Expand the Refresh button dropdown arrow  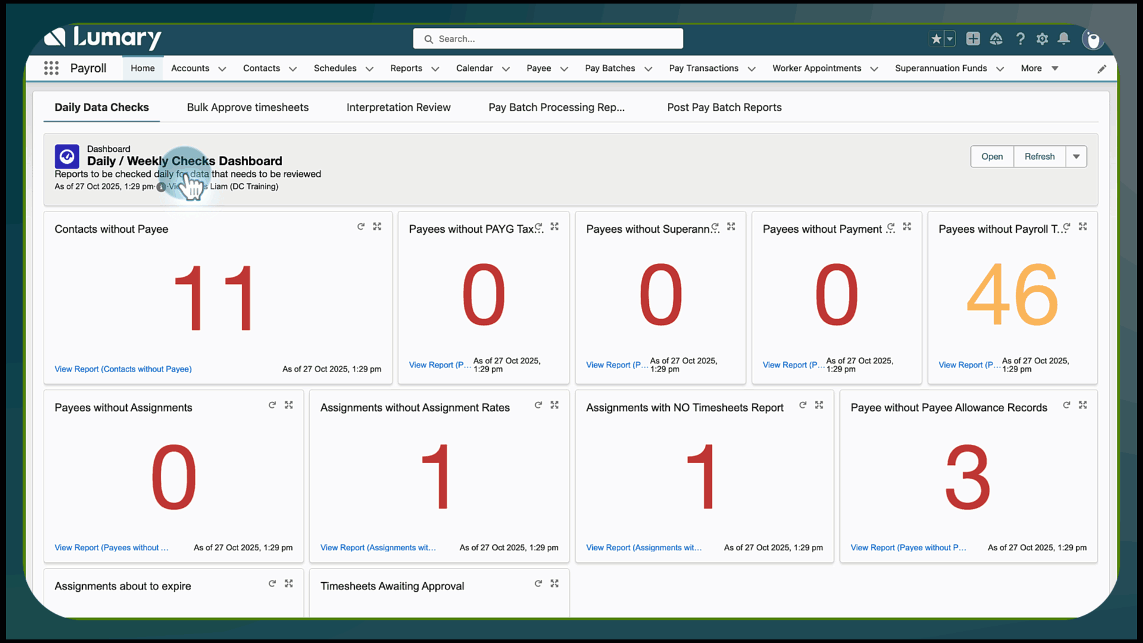(x=1076, y=156)
